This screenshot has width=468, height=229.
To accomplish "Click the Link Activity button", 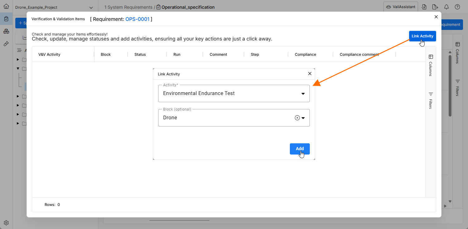I will [x=422, y=36].
